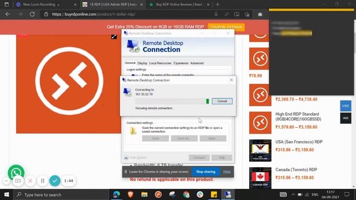Viewport: 356px width, 200px height.
Task: Reload the page with refresh icon
Action: 32,14
